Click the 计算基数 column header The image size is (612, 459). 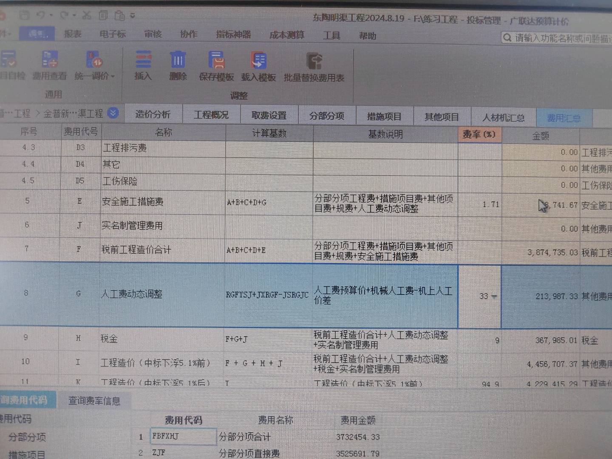click(x=269, y=133)
